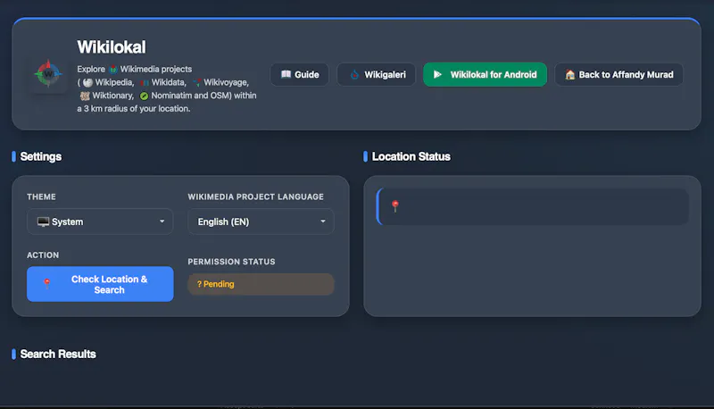Click the monitor icon in Theme dropdown
Screen dimensions: 714x409
point(43,221)
